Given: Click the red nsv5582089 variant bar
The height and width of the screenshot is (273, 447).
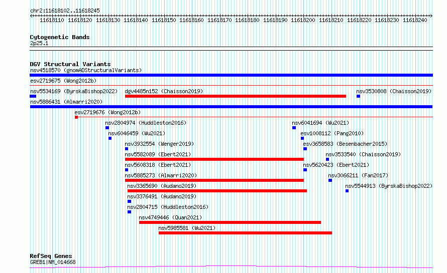Looking at the screenshot, I should pos(214,159).
